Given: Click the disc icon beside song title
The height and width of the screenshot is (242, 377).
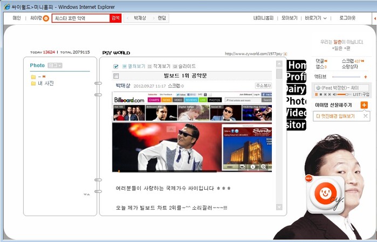Looking at the screenshot, I should coord(318,88).
